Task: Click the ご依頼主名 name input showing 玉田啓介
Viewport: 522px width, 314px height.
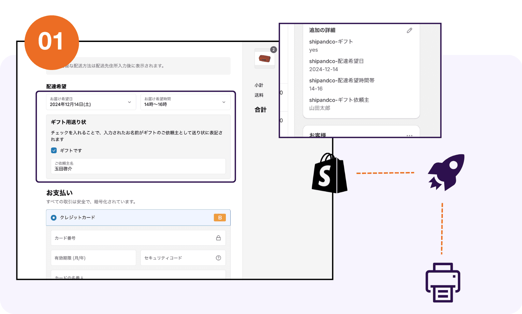Action: [x=138, y=166]
